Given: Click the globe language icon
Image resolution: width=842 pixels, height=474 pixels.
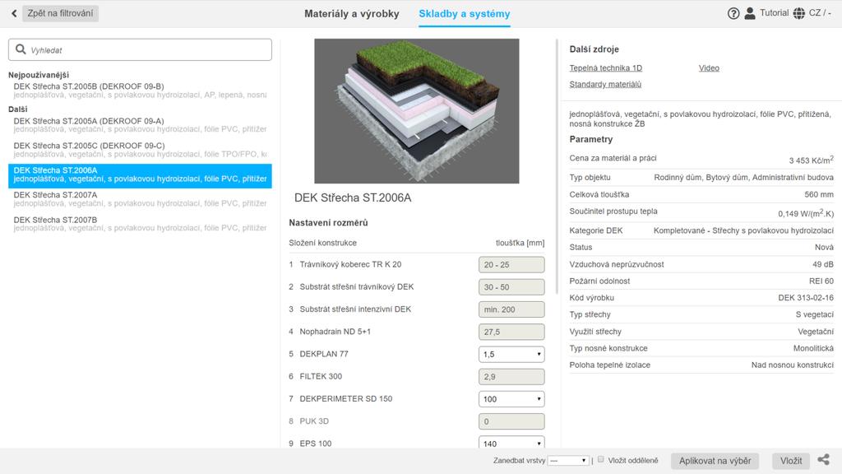Looking at the screenshot, I should point(799,13).
